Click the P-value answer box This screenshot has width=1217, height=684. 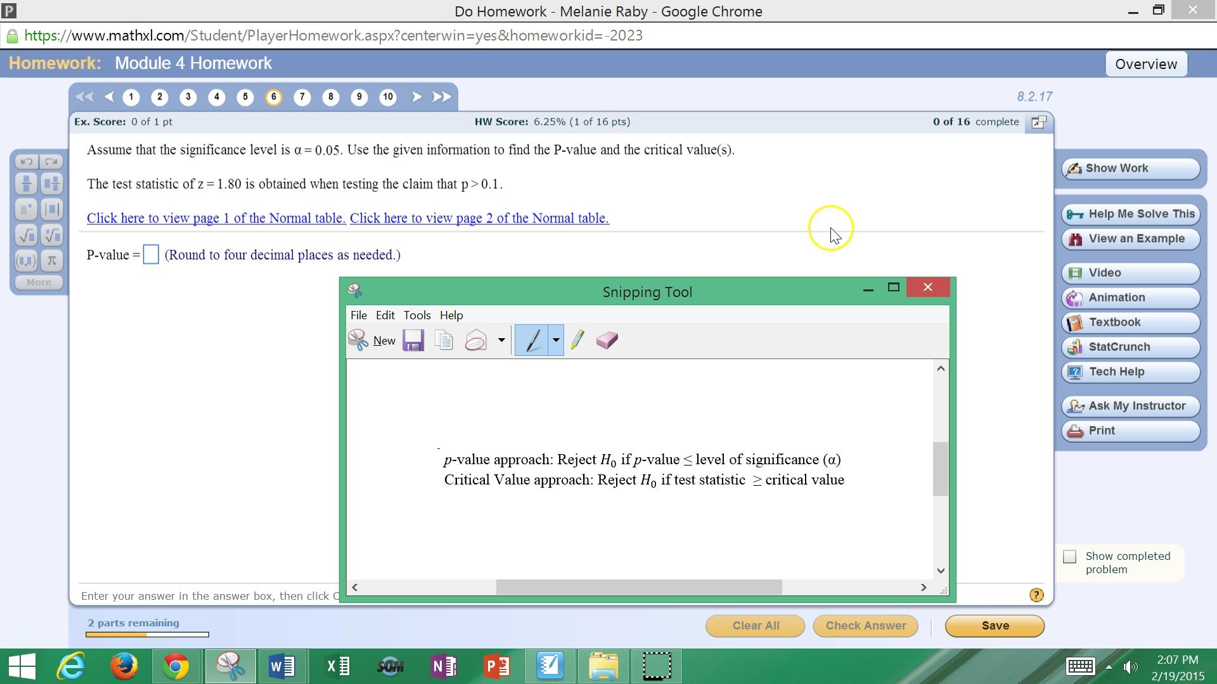coord(150,254)
